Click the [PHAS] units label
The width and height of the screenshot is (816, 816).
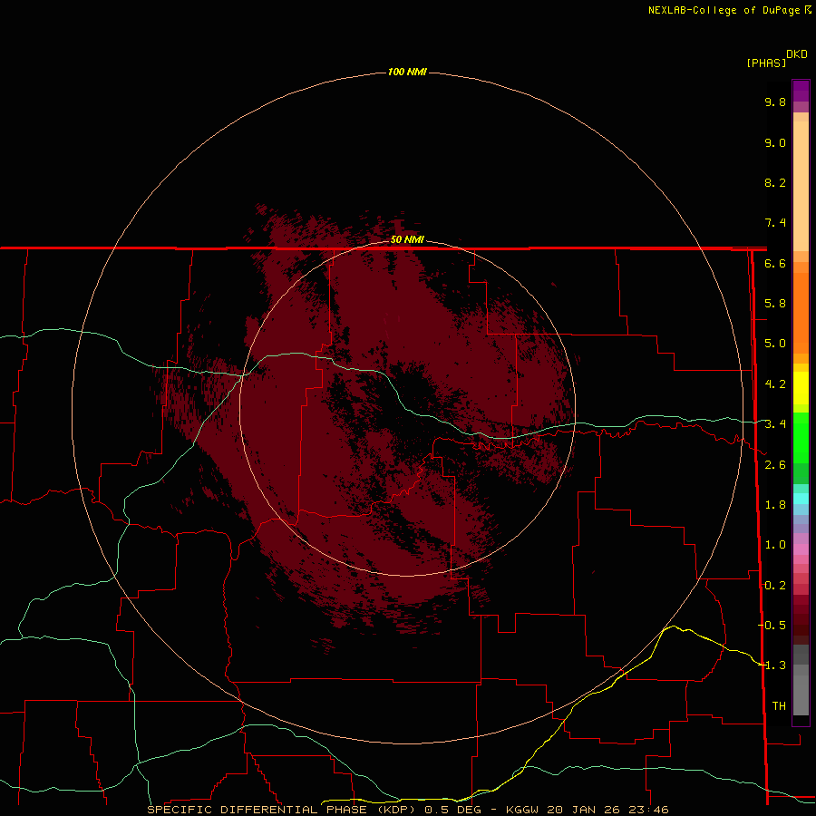[766, 63]
